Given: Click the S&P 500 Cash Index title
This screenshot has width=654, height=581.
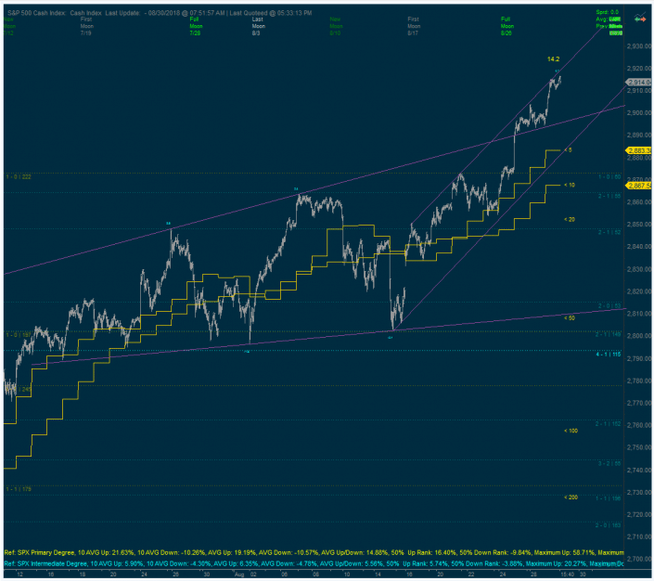Looking at the screenshot, I should pyautogui.click(x=37, y=13).
